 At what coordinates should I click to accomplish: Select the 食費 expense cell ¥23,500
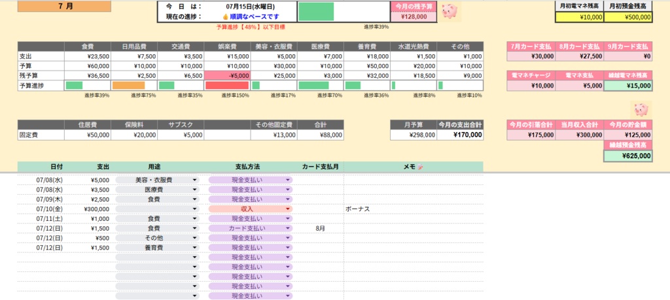pyautogui.click(x=88, y=56)
